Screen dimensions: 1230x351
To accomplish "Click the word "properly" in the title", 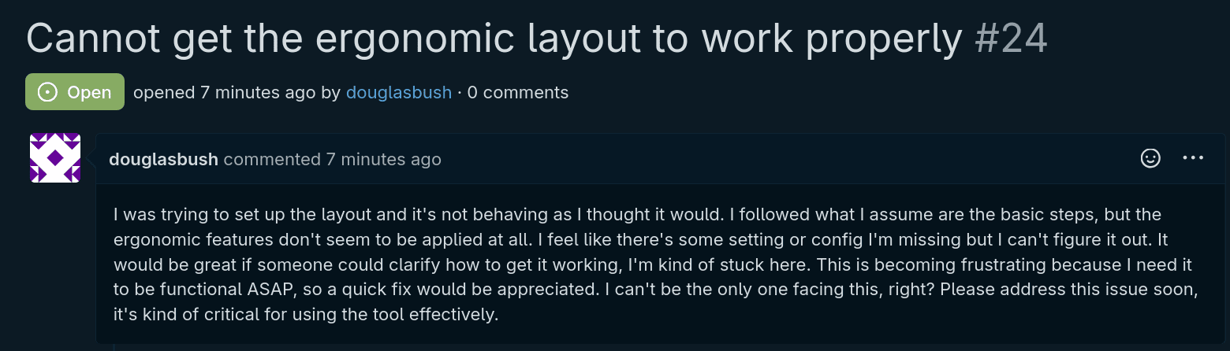I will tap(885, 39).
